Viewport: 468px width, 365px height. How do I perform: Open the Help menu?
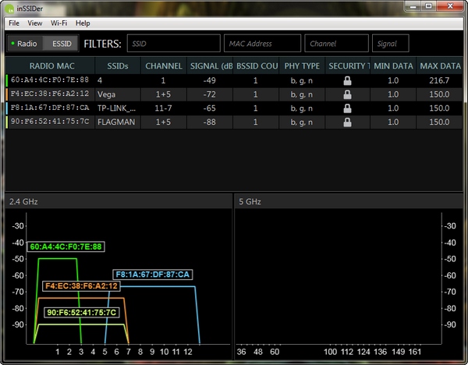pyautogui.click(x=83, y=23)
